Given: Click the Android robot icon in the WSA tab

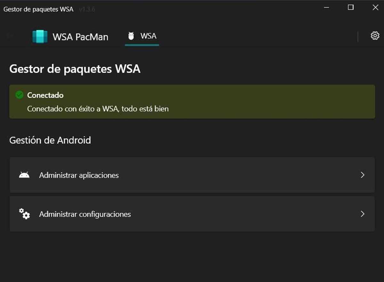Looking at the screenshot, I should pos(131,36).
